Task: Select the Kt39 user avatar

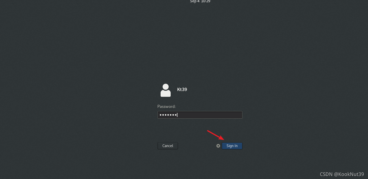Action: [x=166, y=90]
